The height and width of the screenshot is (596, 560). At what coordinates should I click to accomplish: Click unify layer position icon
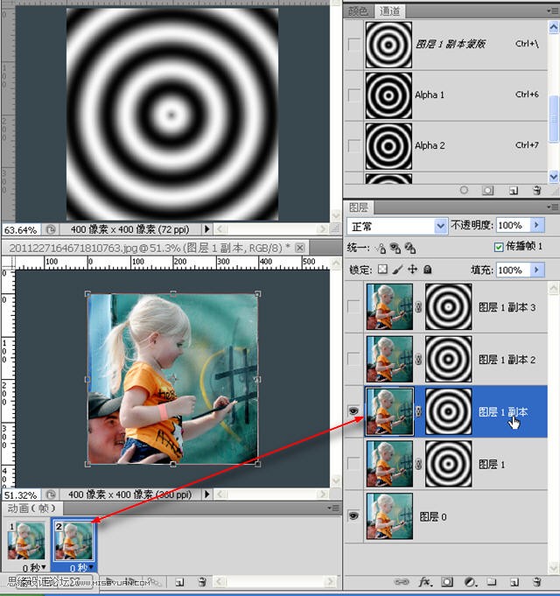click(381, 249)
